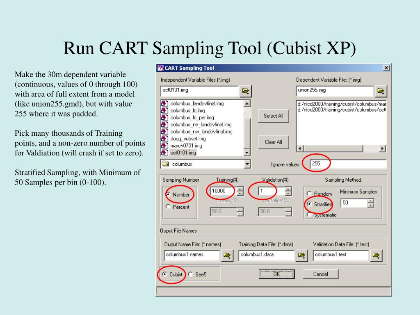Click Independent Variable Files field oct0101.img

click(199, 91)
